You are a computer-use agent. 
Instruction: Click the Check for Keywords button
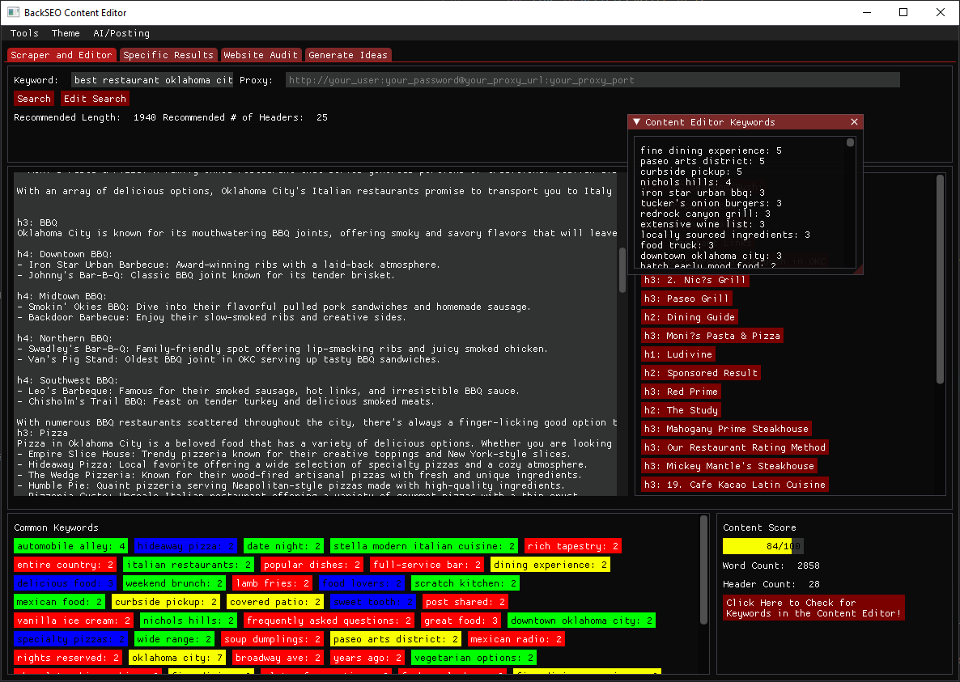point(813,608)
